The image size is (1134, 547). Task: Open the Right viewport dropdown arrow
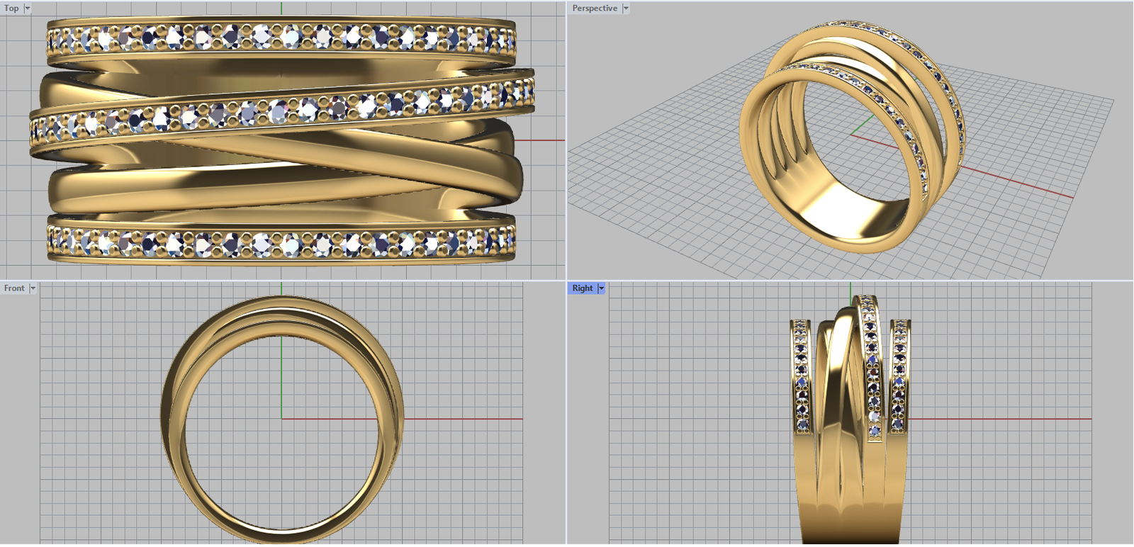pyautogui.click(x=601, y=288)
